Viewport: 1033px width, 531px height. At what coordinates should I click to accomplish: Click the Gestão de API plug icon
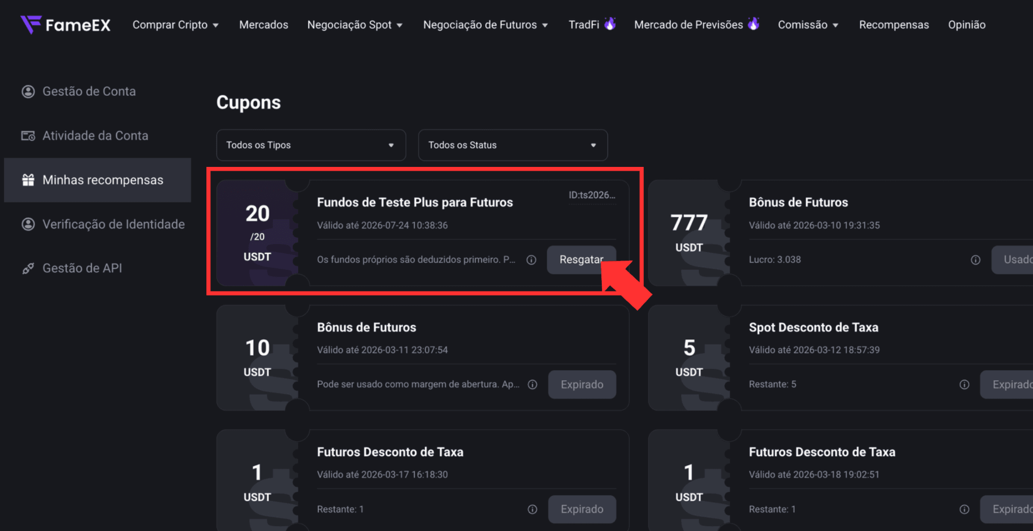28,268
